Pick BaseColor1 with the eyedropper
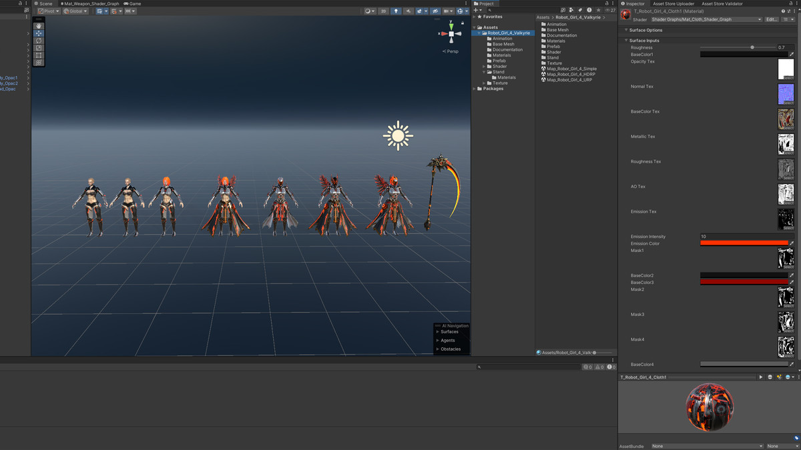 tap(792, 55)
